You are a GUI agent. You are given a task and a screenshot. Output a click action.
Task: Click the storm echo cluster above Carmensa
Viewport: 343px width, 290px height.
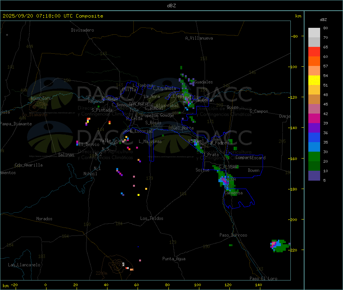click(227, 181)
